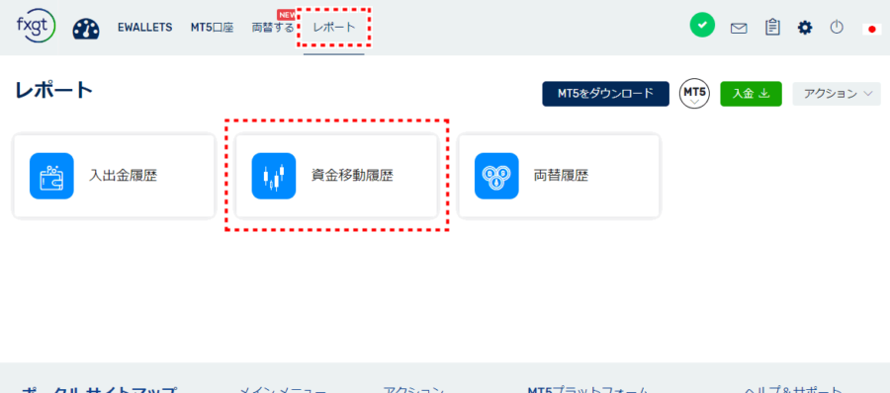The height and width of the screenshot is (393, 890).
Task: Click the fxgt logo
Action: [36, 26]
